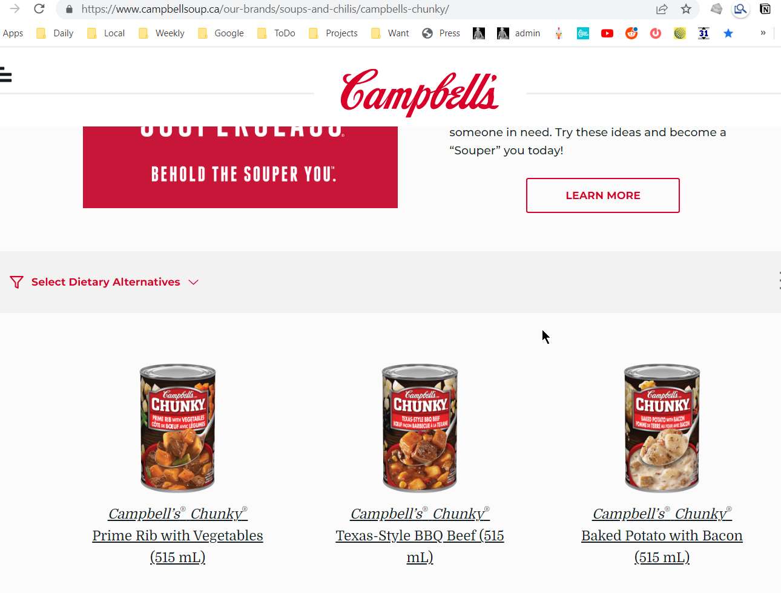Bookmark this page with the star icon
Viewport: 781px width, 593px height.
click(x=686, y=9)
